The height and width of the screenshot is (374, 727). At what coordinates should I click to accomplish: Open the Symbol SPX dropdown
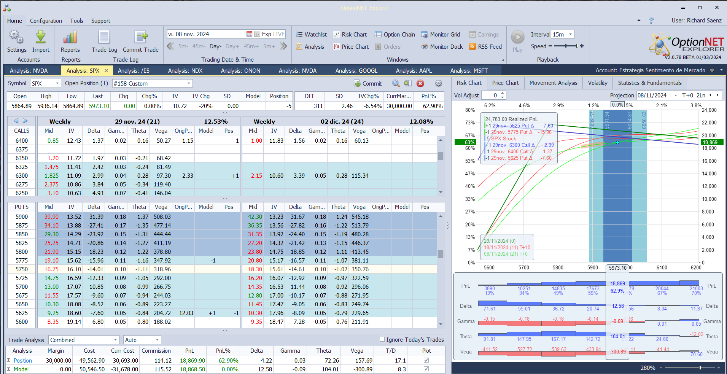(x=57, y=83)
